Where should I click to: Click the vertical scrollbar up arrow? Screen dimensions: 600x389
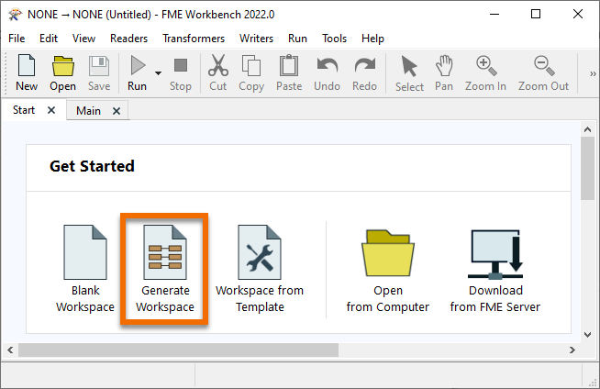pos(587,129)
